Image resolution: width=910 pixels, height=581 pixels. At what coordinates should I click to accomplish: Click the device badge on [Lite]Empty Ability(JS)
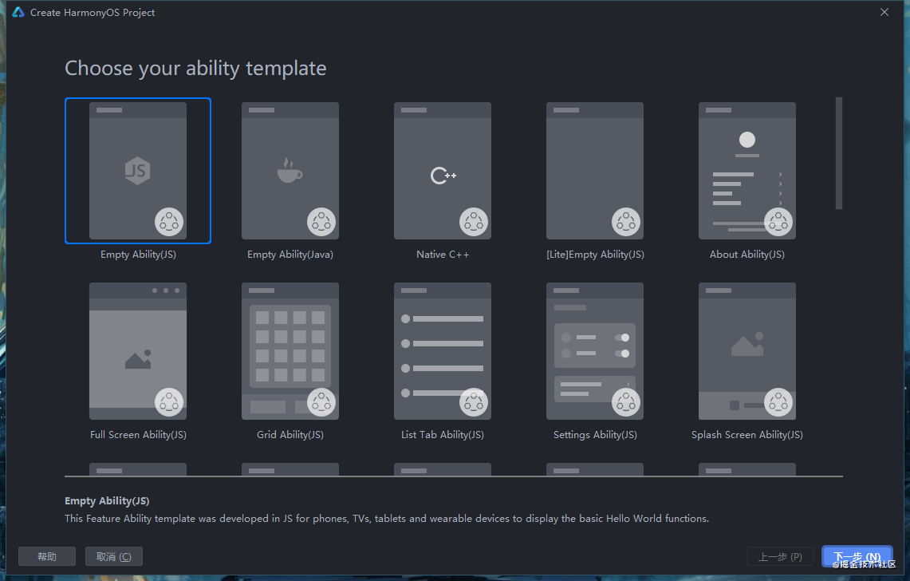coord(626,222)
